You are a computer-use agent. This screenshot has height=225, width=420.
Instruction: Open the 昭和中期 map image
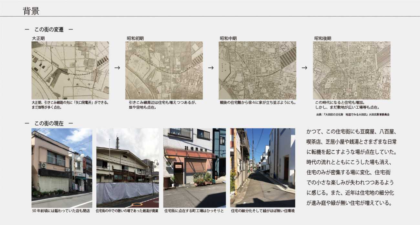pos(257,70)
